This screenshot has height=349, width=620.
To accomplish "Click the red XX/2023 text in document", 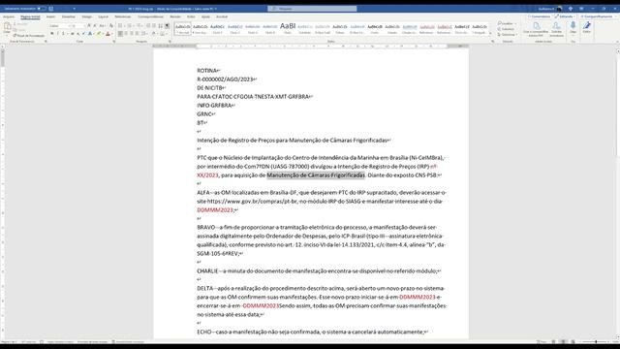I will click(x=207, y=175).
